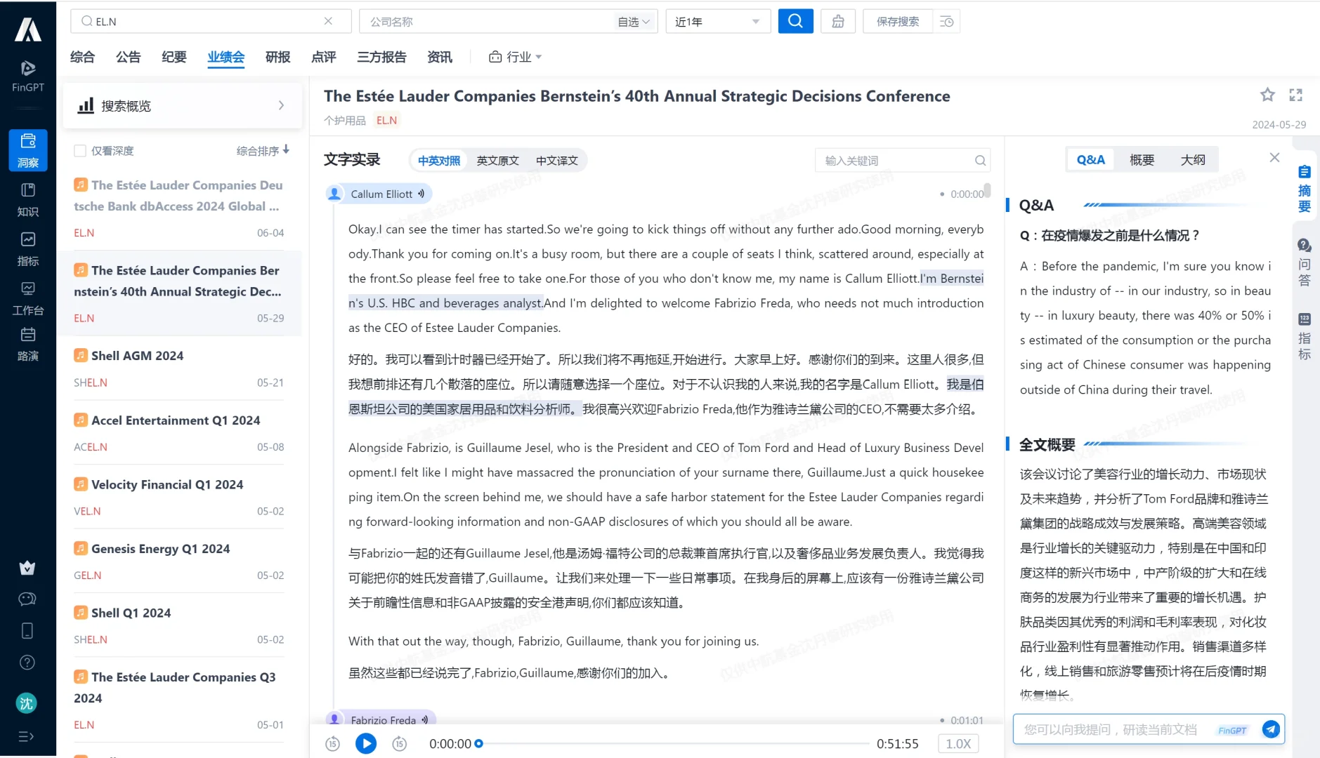Open the Deutsche Bank dbAccess 2024 result

pos(178,208)
